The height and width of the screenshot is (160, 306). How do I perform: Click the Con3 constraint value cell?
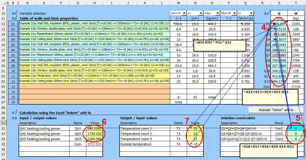(x=296, y=139)
